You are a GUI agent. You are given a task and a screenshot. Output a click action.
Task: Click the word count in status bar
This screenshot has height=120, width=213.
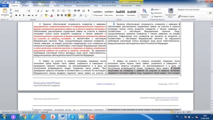30,112
